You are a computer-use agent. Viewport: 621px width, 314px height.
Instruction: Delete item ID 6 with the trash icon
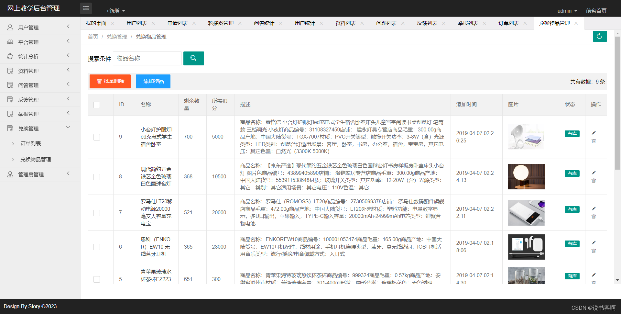(594, 251)
